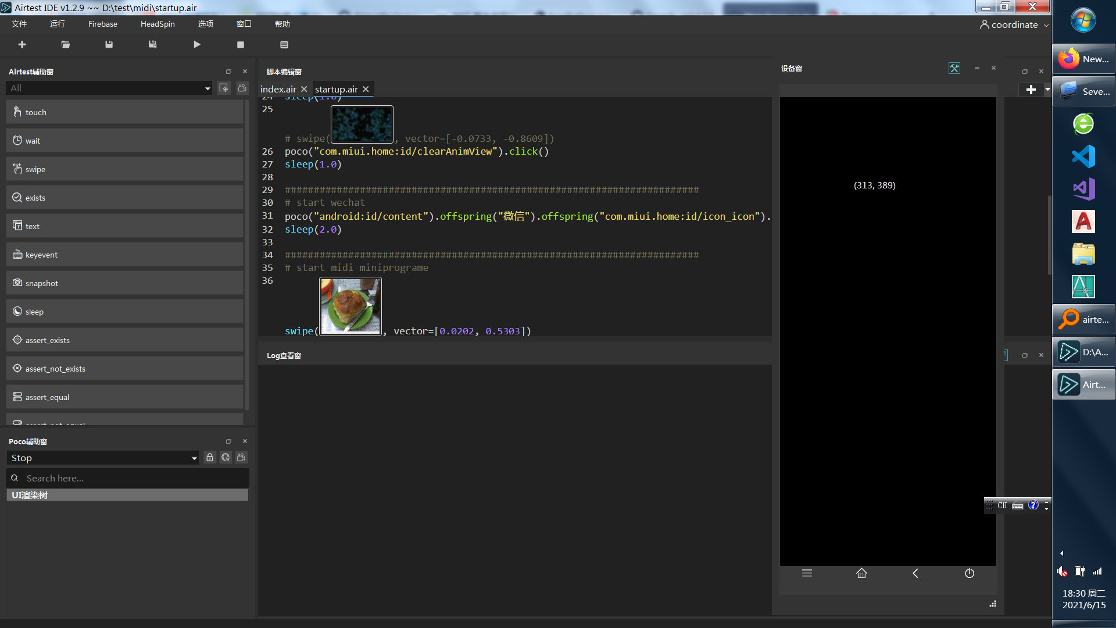The width and height of the screenshot is (1116, 628).
Task: Insert a touch command
Action: (125, 112)
